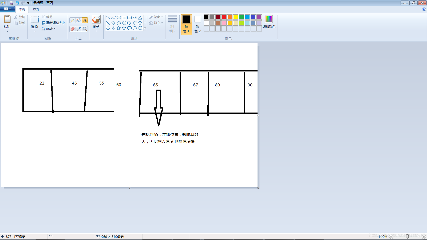Expand the shapes gallery More arrow
Image resolution: width=427 pixels, height=240 pixels.
coord(145,28)
